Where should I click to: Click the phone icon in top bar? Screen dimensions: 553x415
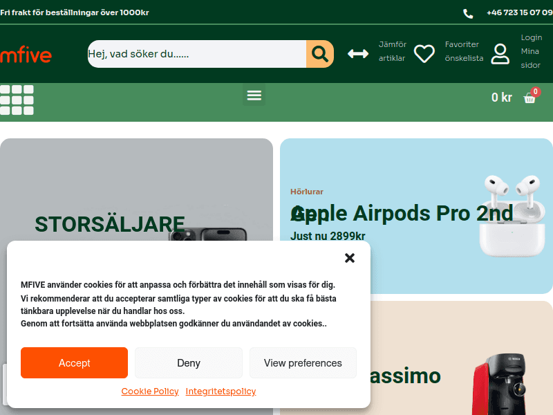[x=468, y=13]
